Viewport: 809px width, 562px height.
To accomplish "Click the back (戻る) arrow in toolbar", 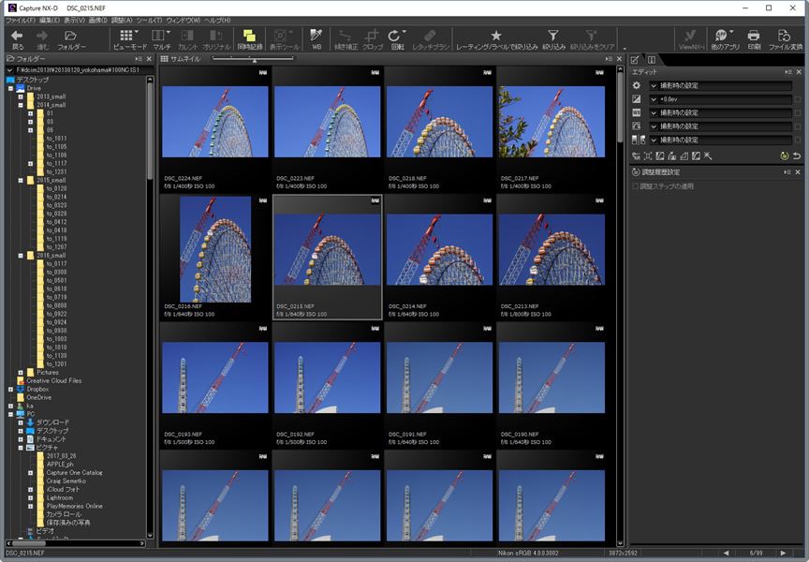I will pyautogui.click(x=17, y=39).
